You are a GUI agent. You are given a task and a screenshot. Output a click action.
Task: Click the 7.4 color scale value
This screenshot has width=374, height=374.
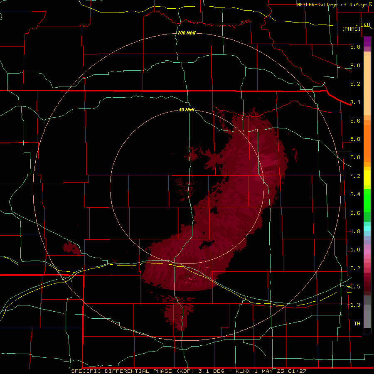(x=355, y=102)
